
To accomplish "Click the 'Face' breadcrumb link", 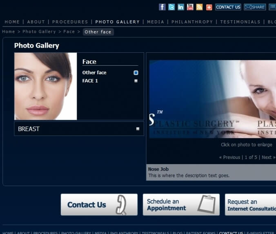I will click(x=69, y=31).
